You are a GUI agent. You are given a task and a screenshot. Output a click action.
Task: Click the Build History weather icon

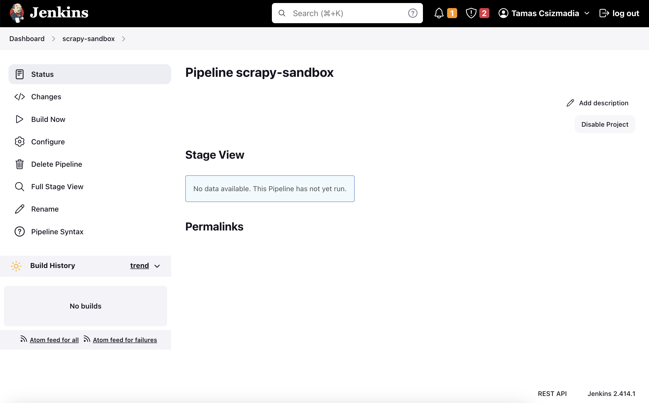coord(16,266)
